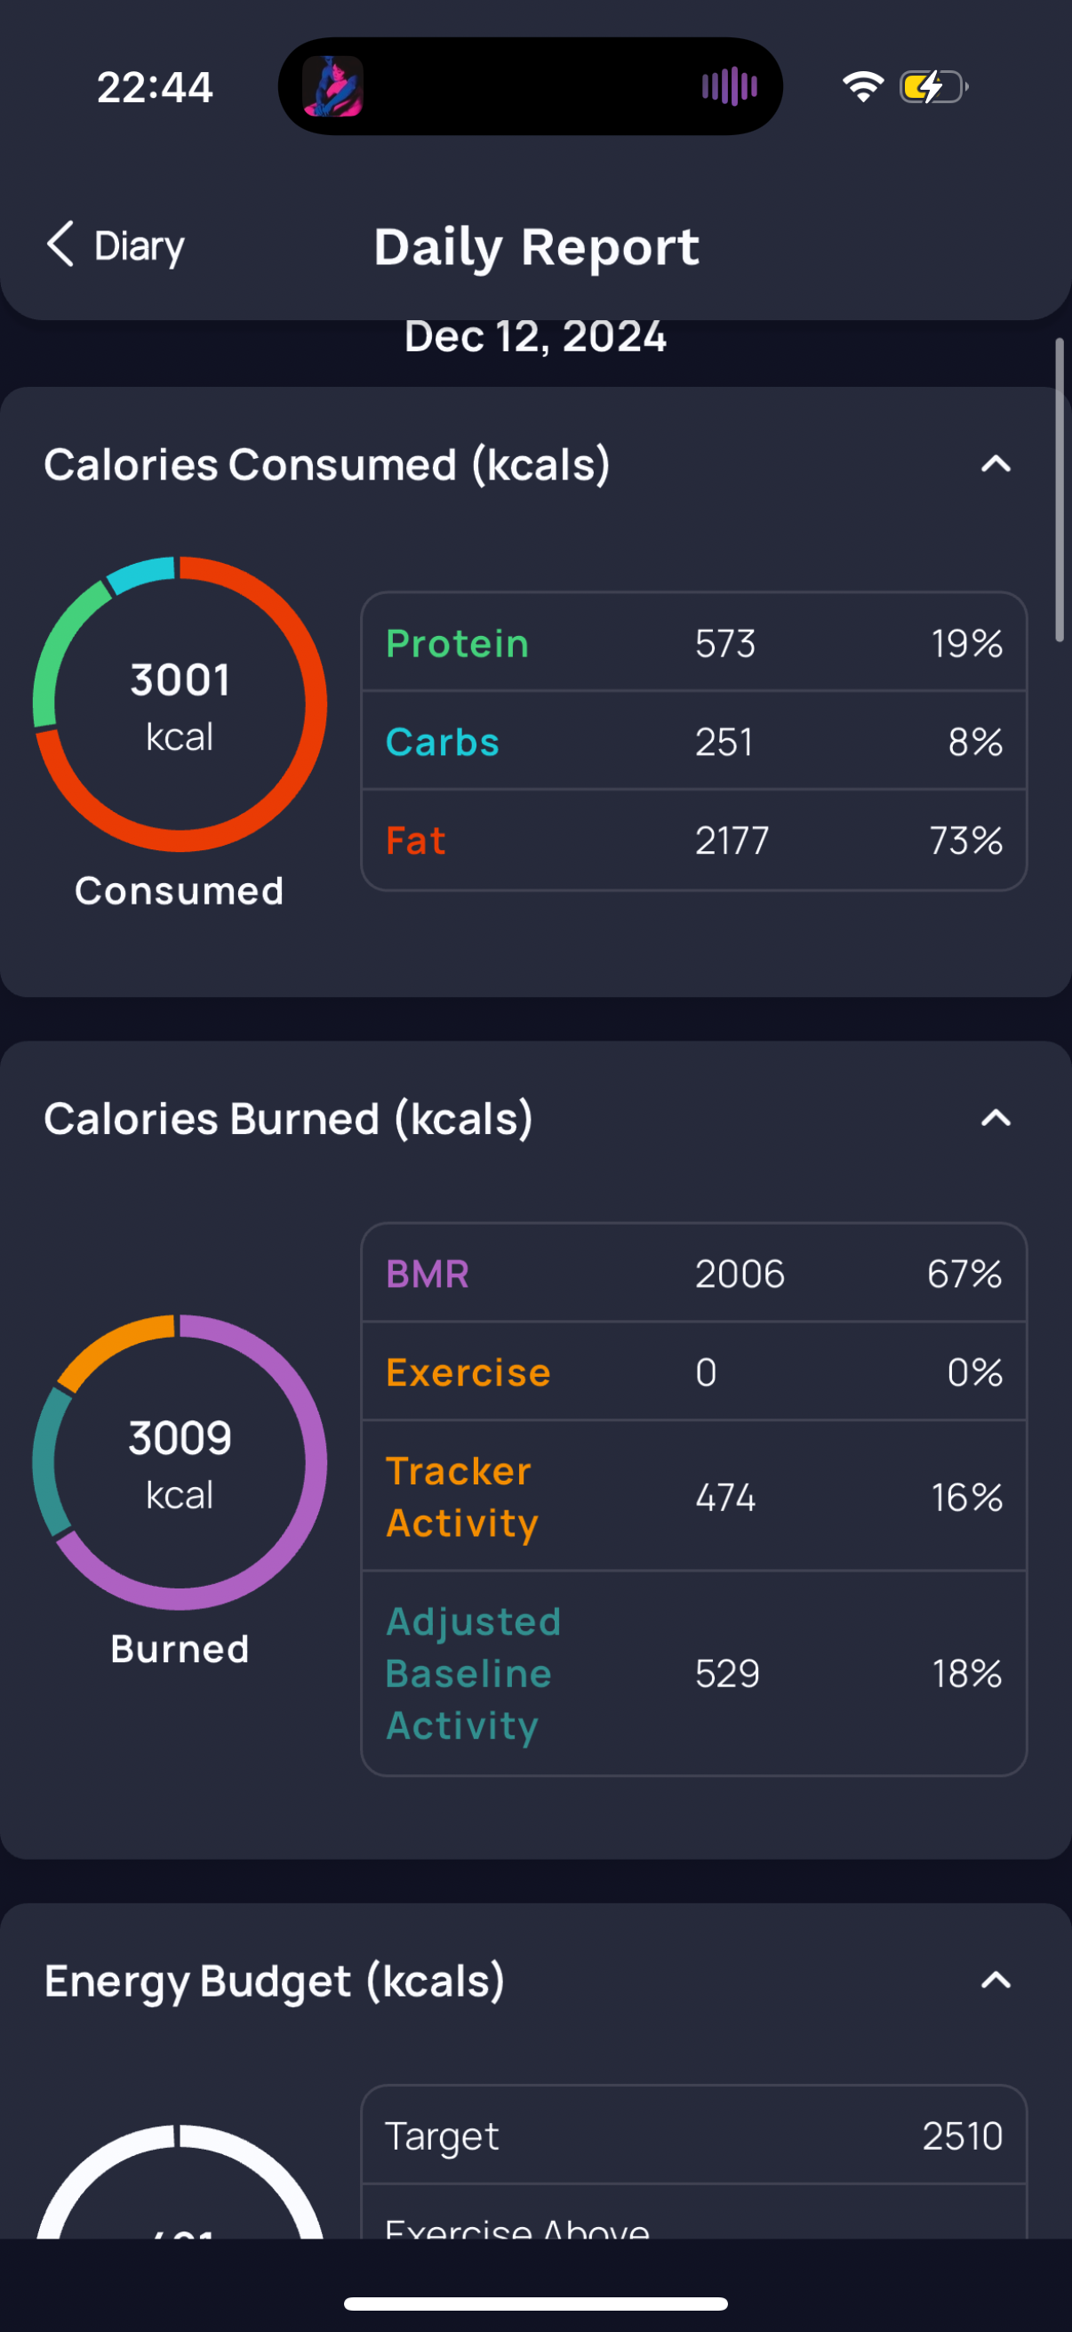Viewport: 1072px width, 2332px height.
Task: Tap the Carbs row
Action: coord(694,742)
